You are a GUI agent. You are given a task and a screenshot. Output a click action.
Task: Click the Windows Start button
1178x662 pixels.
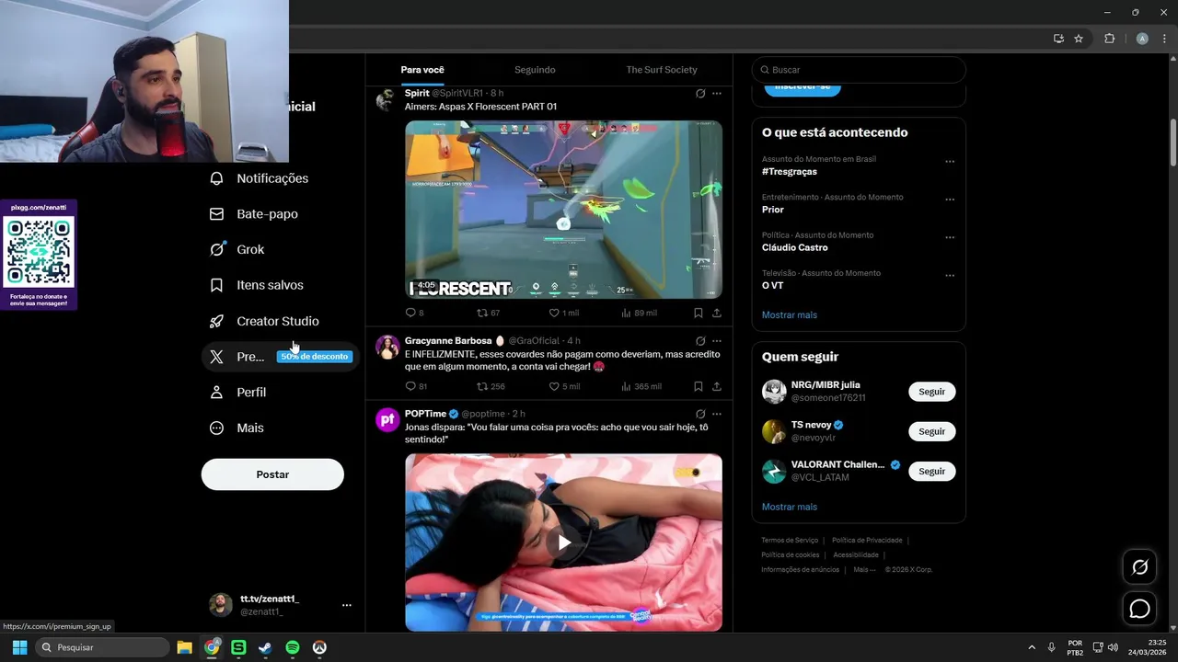[x=19, y=647]
